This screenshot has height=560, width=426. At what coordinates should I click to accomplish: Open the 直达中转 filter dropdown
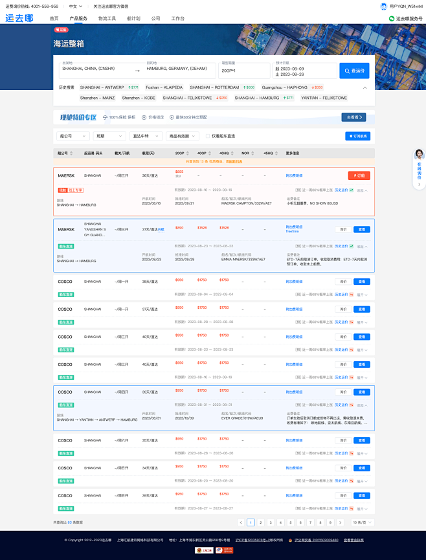click(x=146, y=136)
